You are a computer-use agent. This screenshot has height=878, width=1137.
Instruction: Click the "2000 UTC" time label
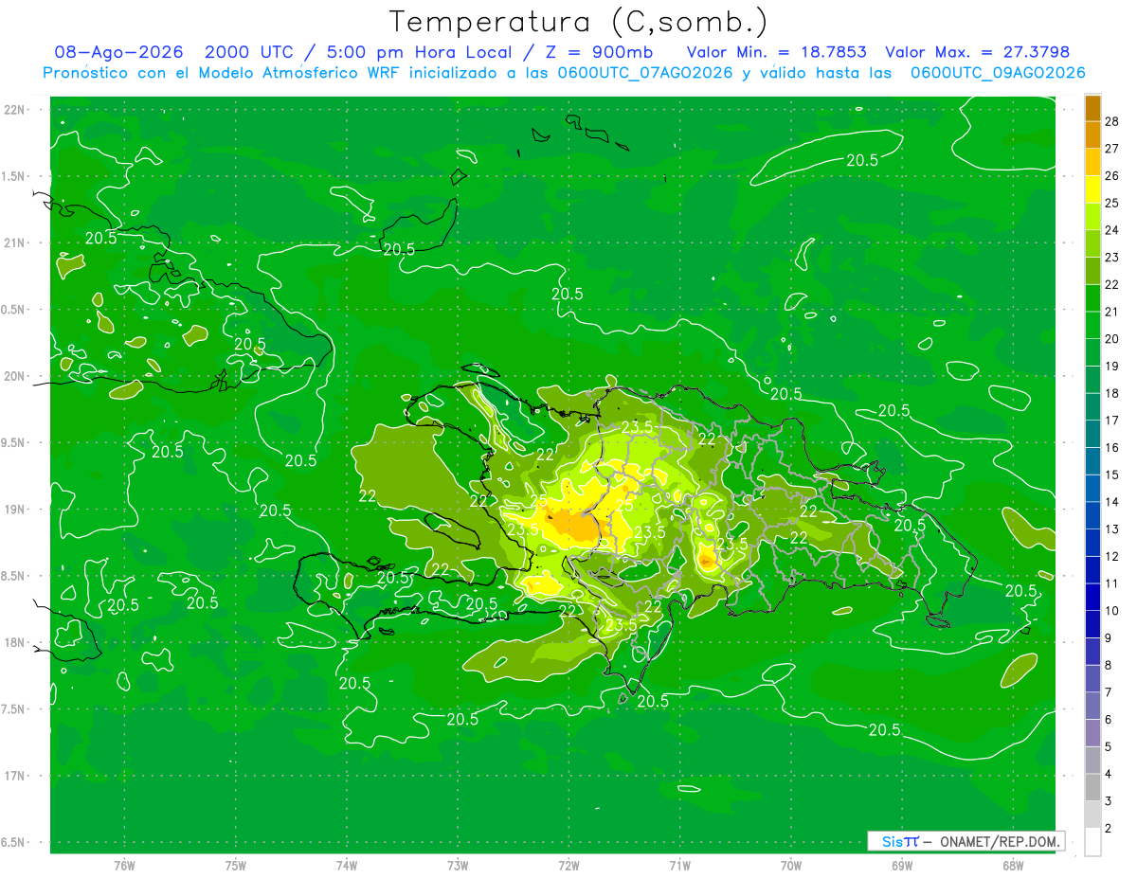tap(248, 52)
